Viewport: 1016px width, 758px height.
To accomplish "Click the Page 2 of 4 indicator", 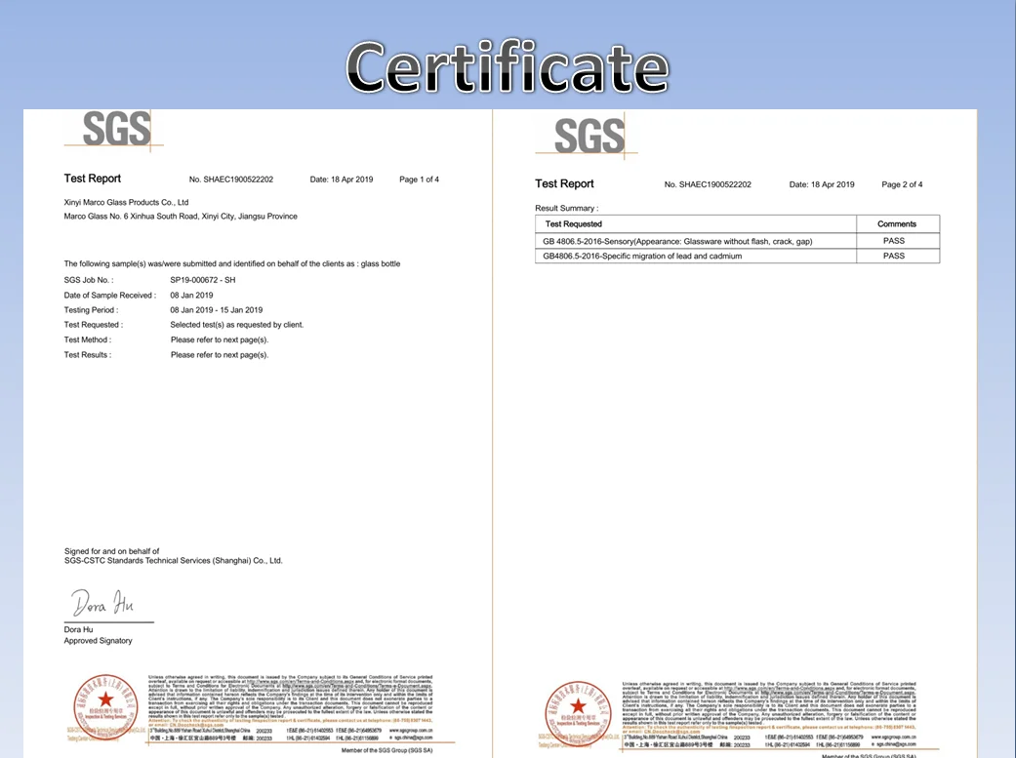I will tap(901, 184).
